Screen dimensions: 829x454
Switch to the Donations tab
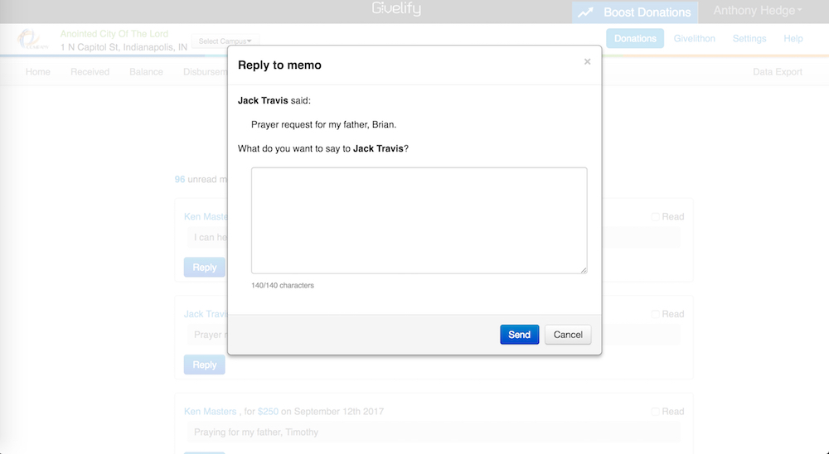635,39
